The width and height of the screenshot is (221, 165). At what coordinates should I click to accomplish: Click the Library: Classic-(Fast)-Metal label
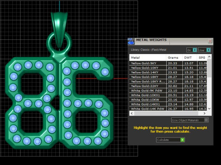pos(149,50)
